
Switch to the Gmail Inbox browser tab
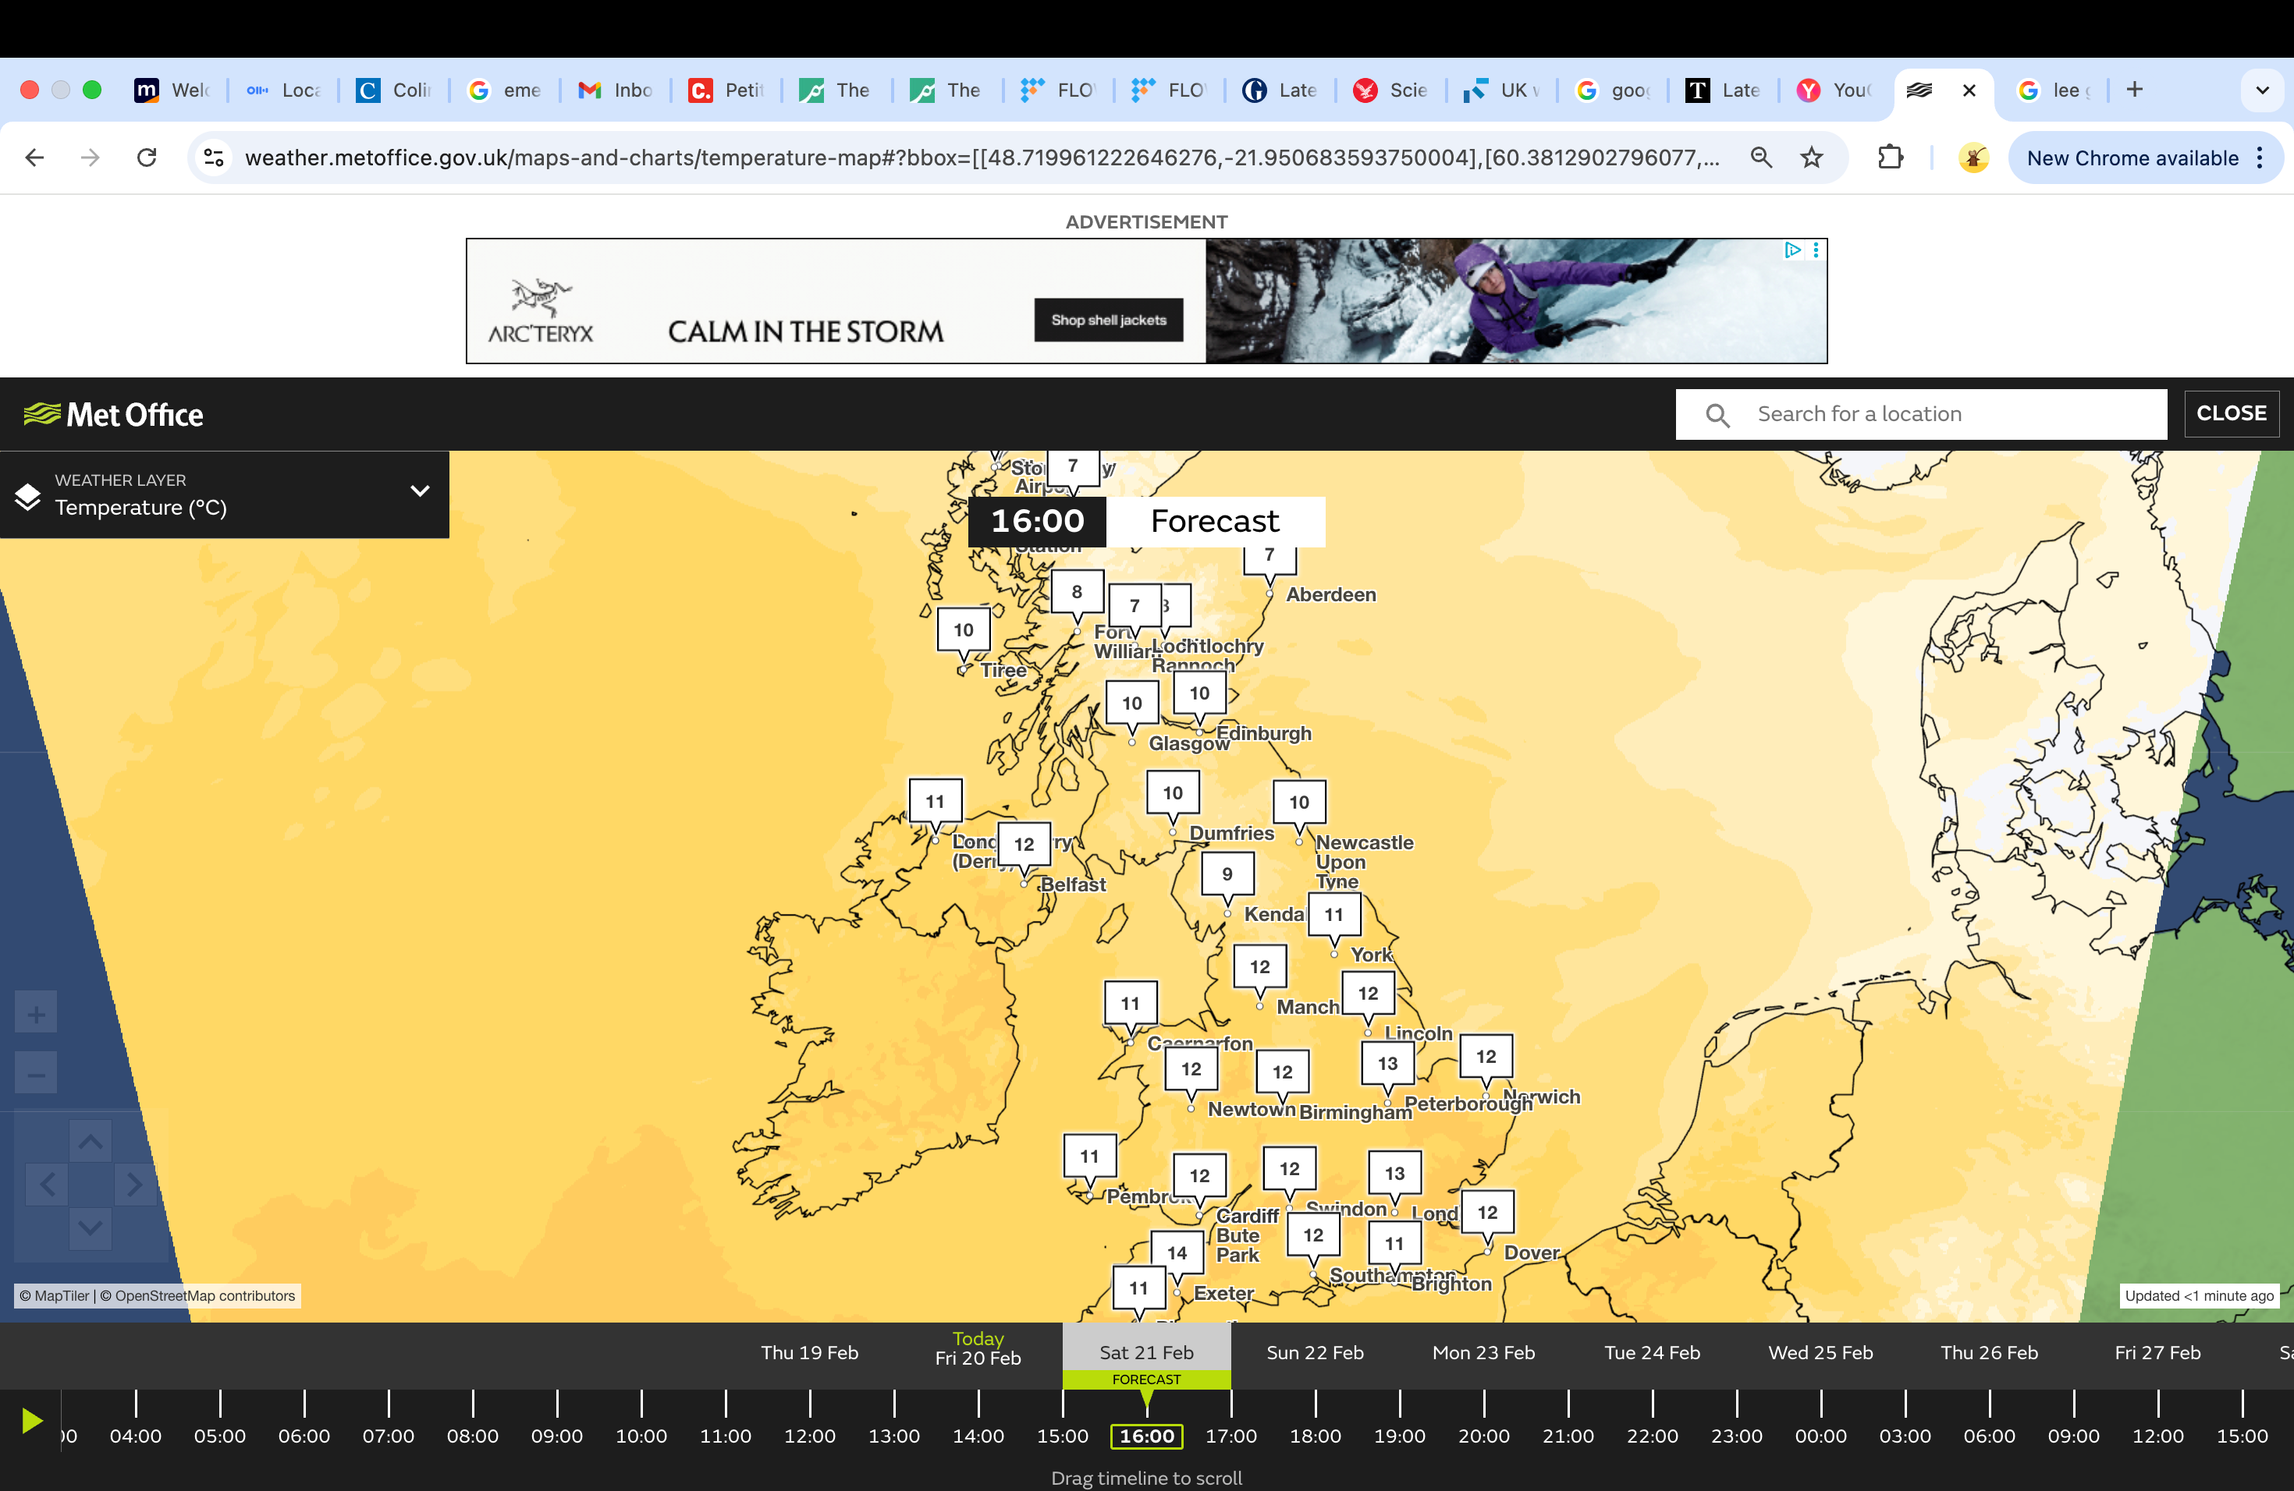click(x=615, y=90)
